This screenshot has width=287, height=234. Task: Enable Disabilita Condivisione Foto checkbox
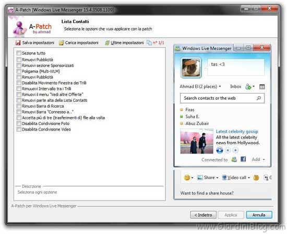tap(19, 123)
